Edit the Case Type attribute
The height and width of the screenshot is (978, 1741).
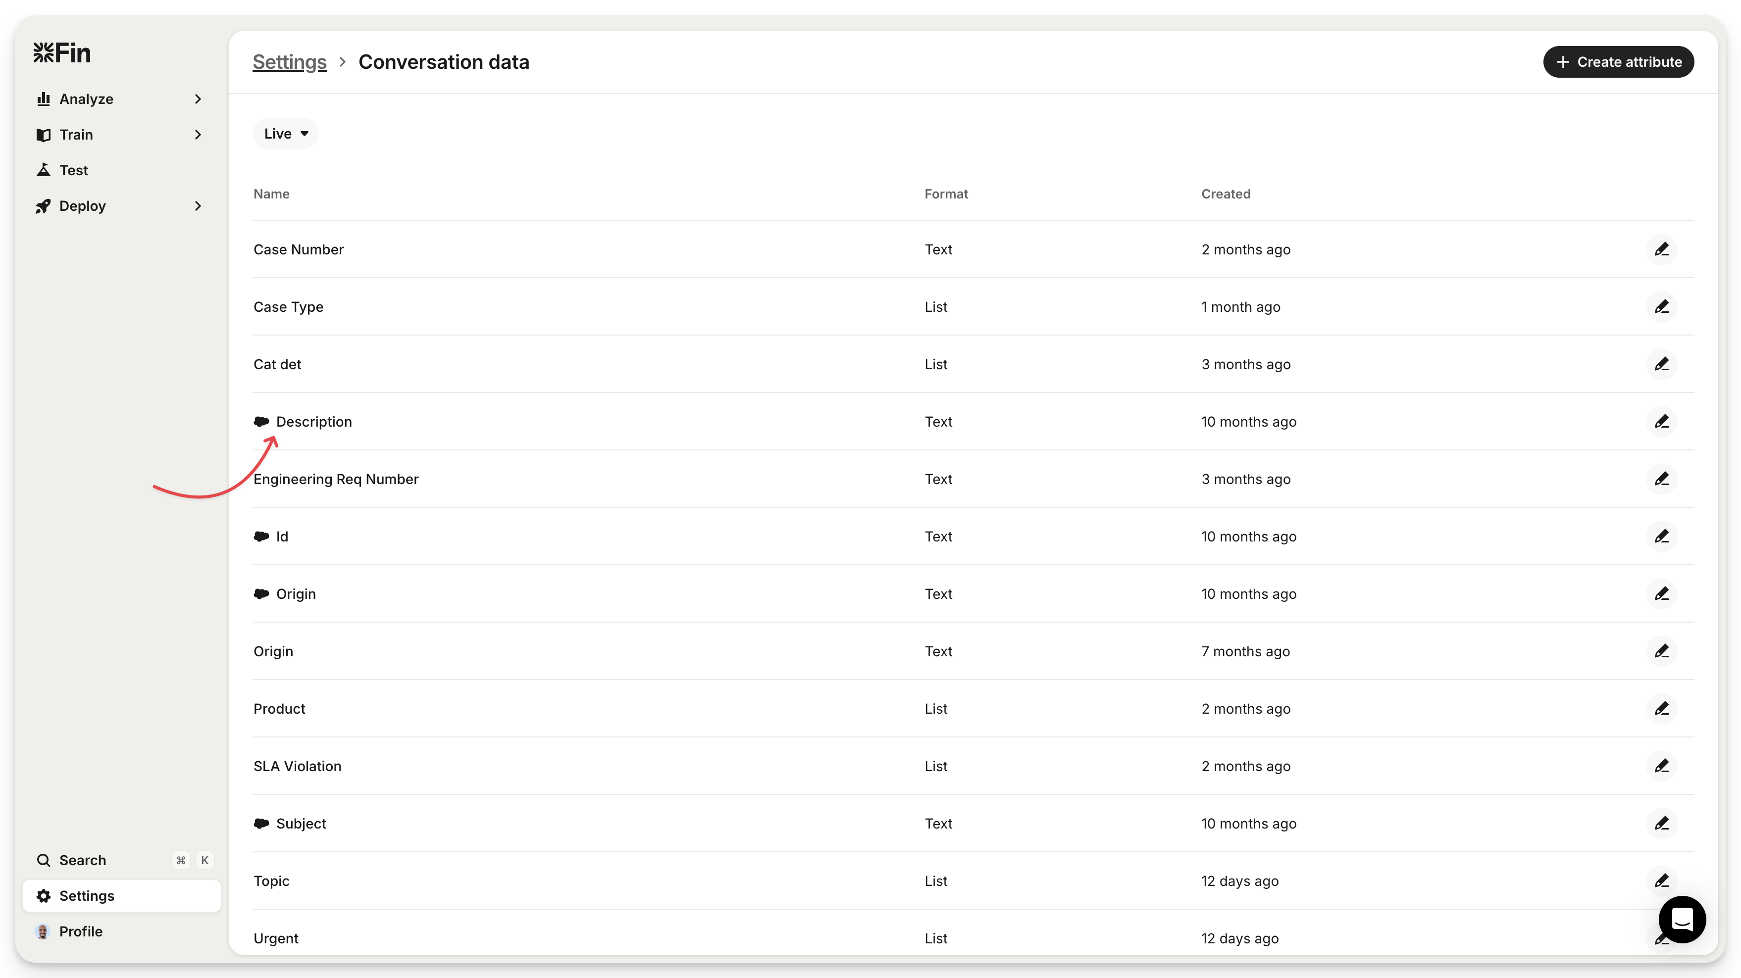point(1661,307)
